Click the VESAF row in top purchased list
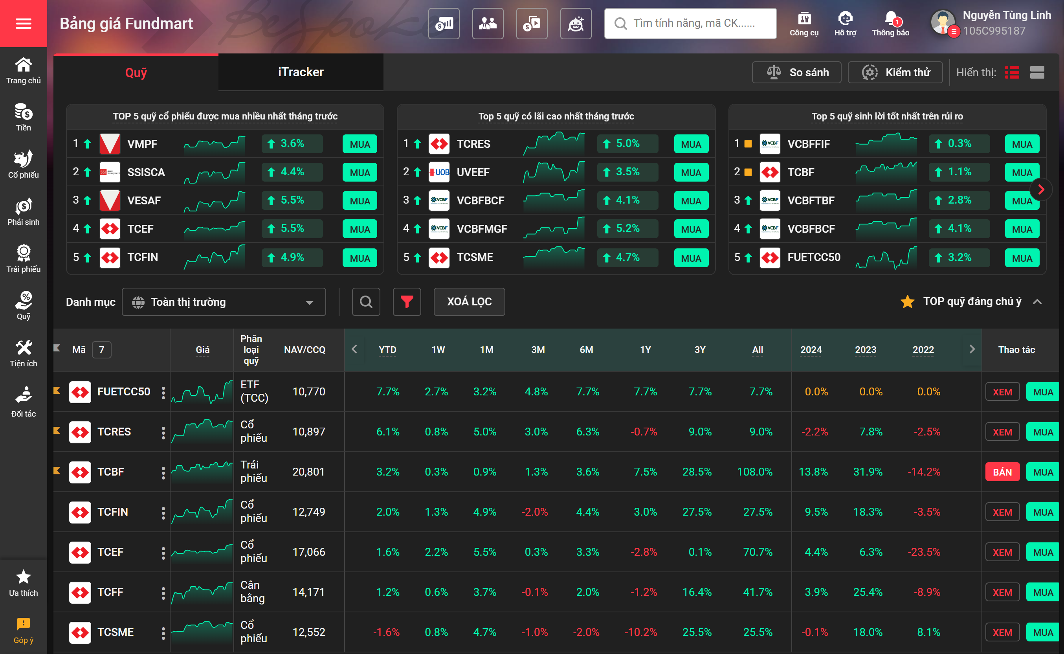This screenshot has width=1064, height=654. pyautogui.click(x=225, y=200)
